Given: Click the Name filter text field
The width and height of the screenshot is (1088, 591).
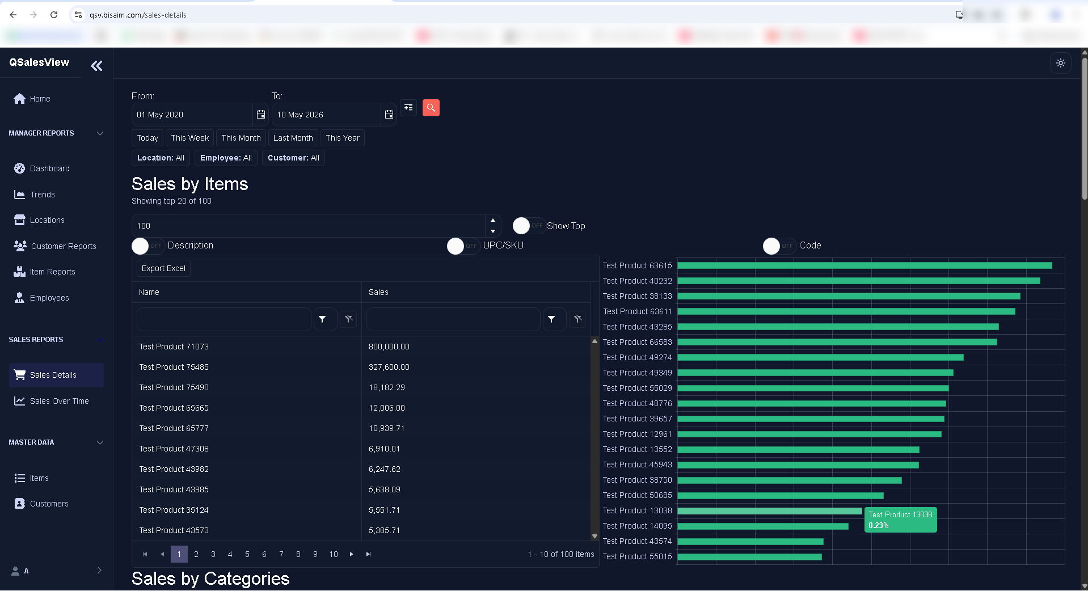Looking at the screenshot, I should pos(224,319).
